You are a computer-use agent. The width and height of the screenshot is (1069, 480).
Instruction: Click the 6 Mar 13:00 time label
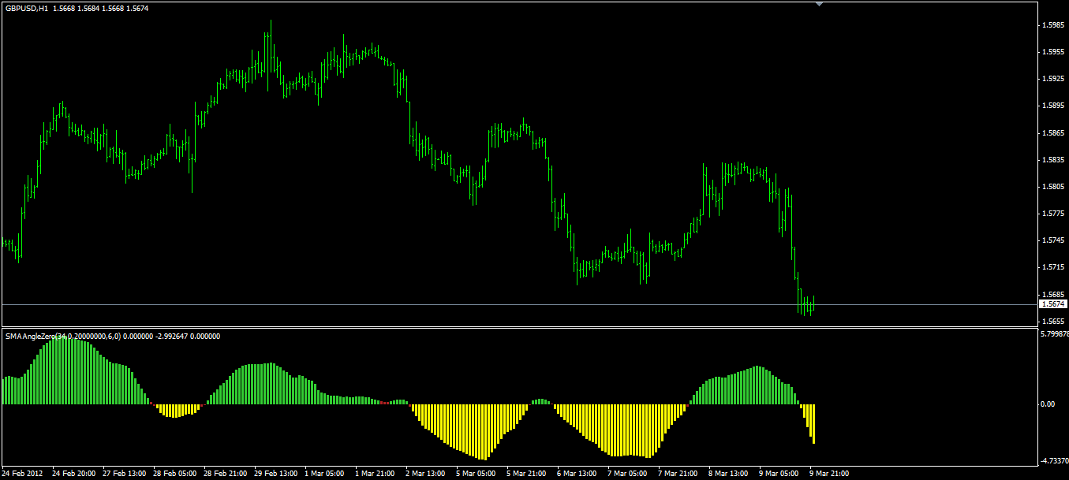point(577,474)
